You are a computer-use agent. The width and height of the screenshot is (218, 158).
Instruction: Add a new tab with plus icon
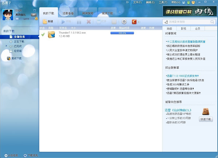(x=120, y=12)
